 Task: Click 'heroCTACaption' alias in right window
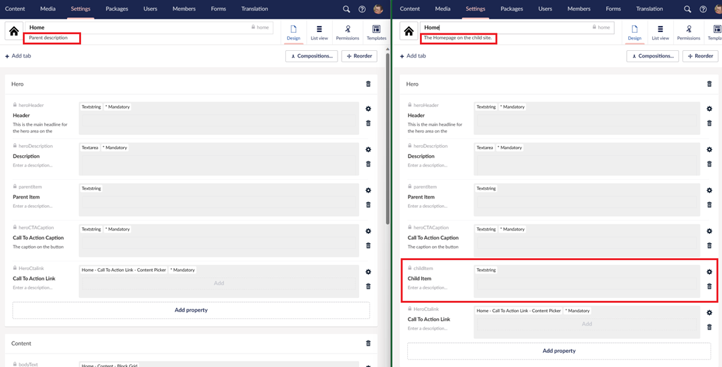[431, 227]
